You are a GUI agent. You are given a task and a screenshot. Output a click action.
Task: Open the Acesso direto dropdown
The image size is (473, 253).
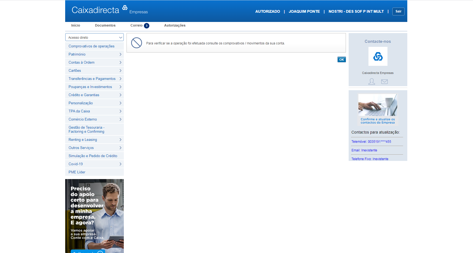point(94,37)
